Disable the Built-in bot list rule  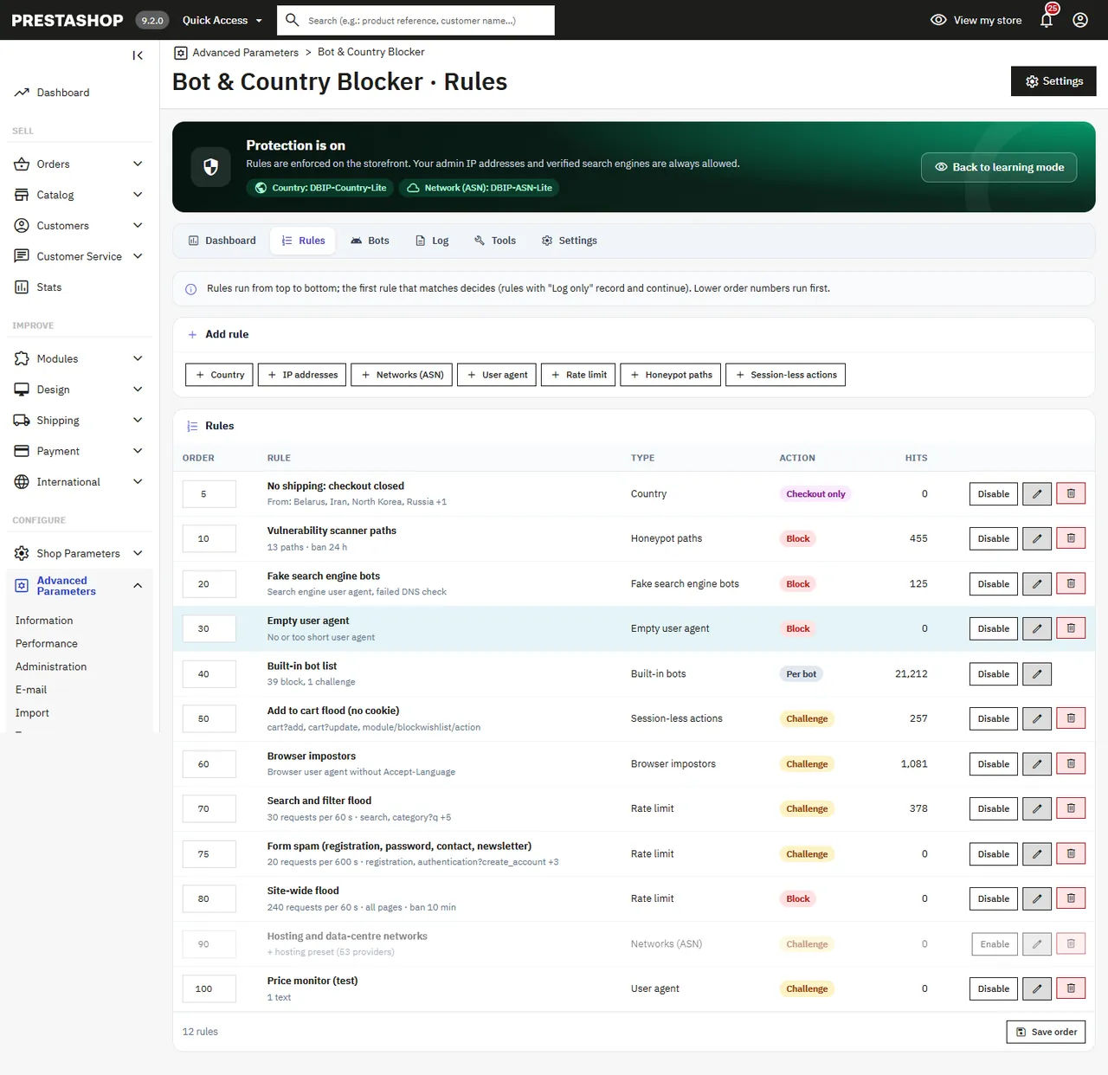tap(994, 674)
